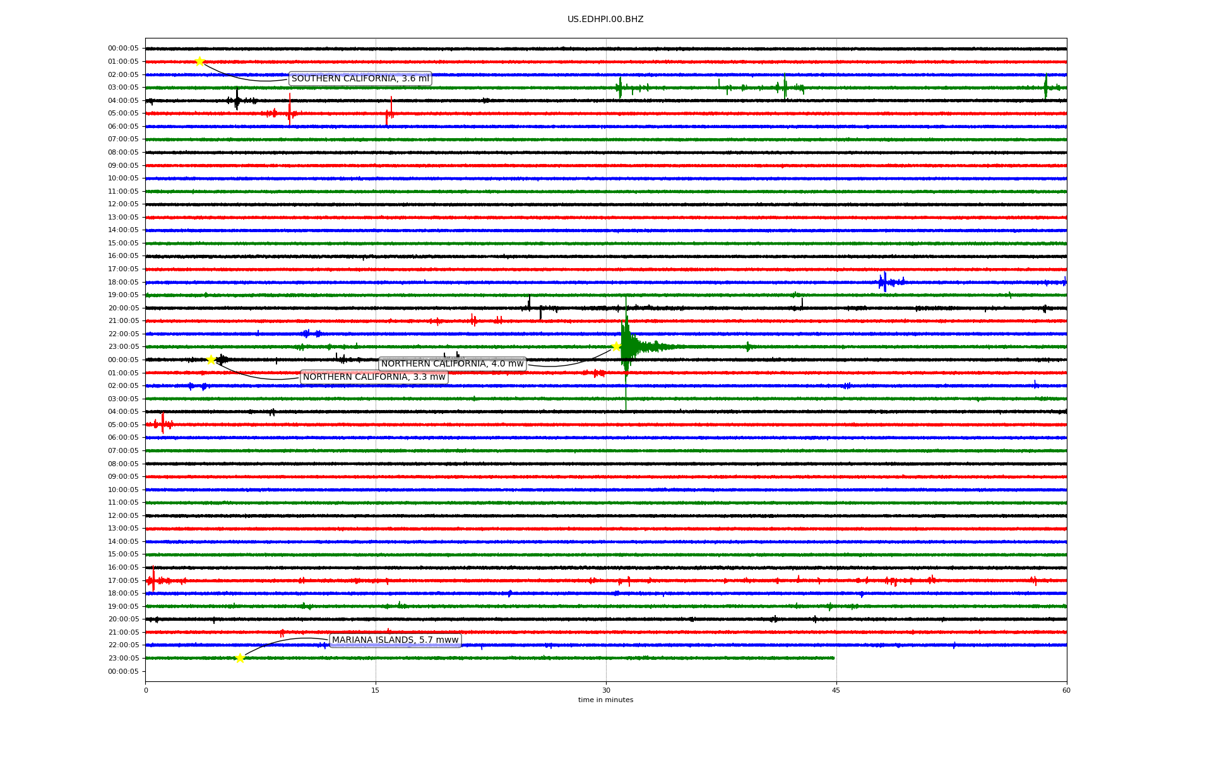Click the 'time in minutes' axis label
This screenshot has width=1212, height=757.
tap(605, 700)
